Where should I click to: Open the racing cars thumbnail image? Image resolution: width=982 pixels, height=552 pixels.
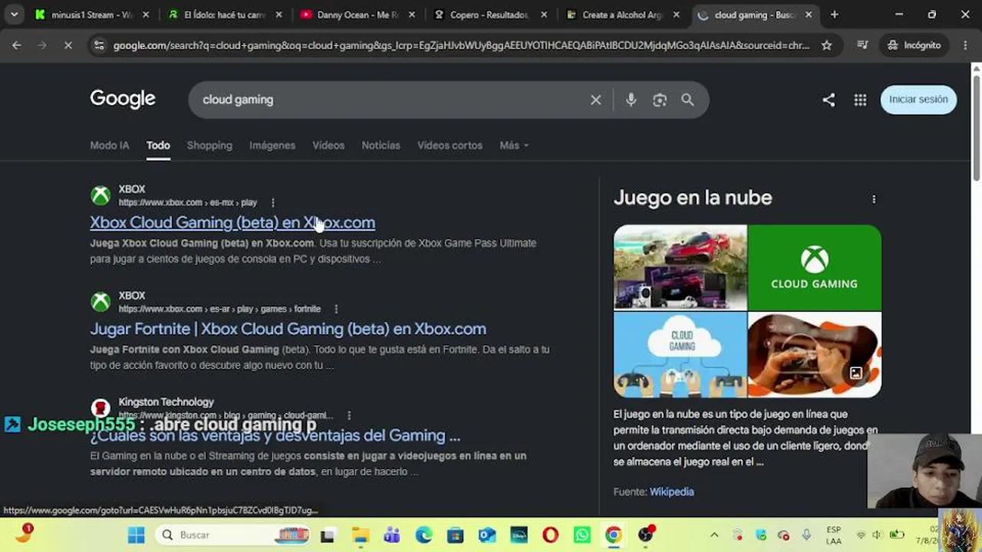click(680, 267)
